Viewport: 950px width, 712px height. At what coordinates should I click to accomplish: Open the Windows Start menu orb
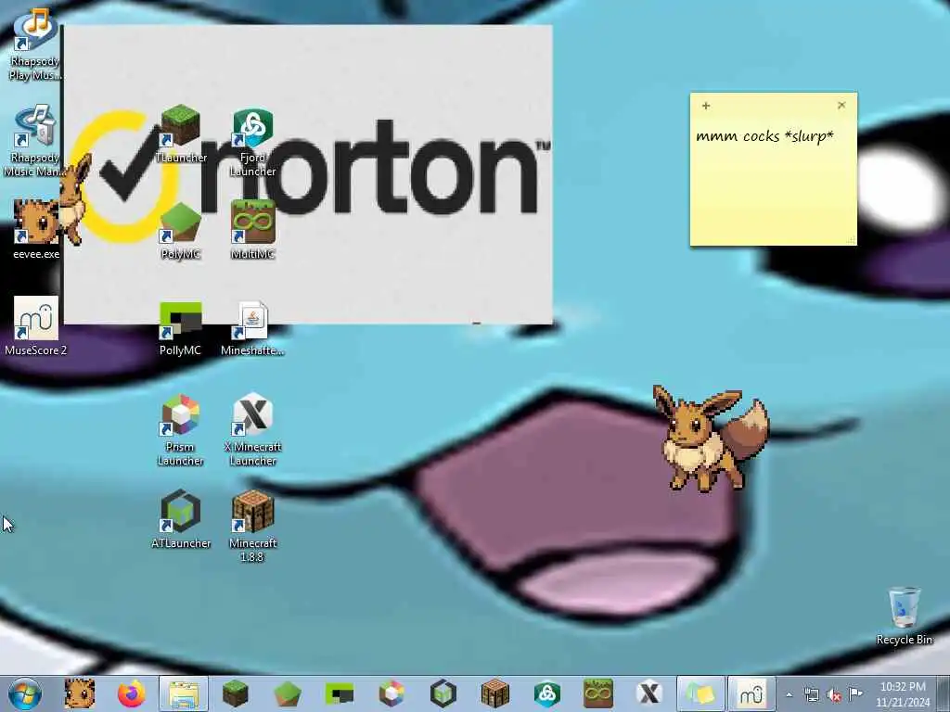pos(25,693)
